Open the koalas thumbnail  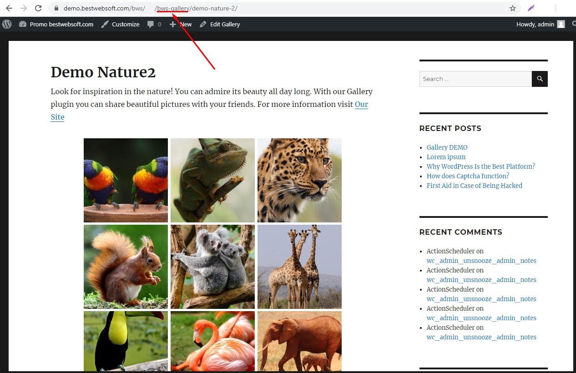tap(212, 267)
